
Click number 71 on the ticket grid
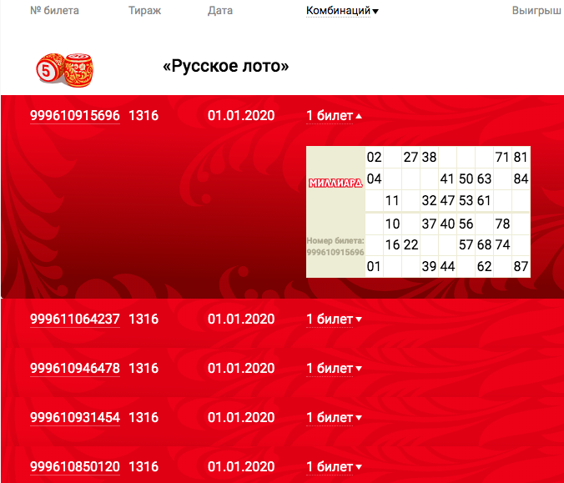coord(502,157)
